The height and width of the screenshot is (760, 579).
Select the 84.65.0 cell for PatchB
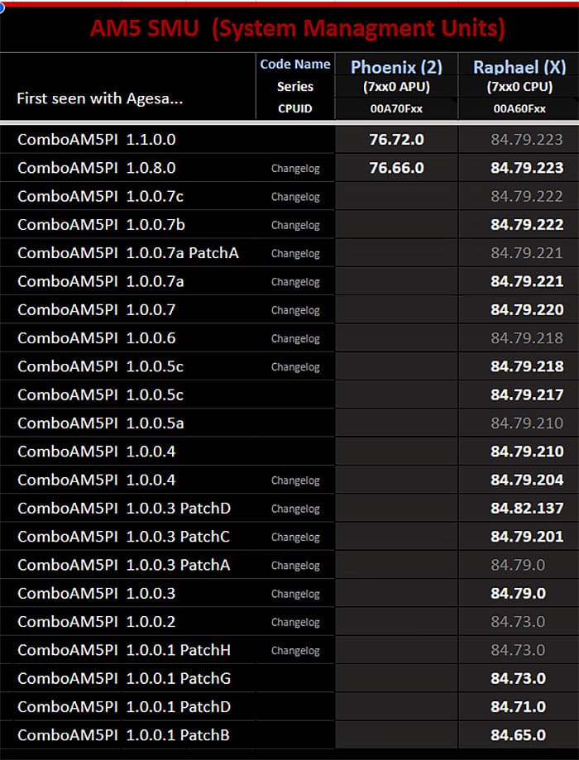518,735
